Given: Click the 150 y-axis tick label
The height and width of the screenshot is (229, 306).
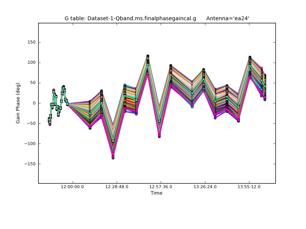Looking at the screenshot, I should [31, 42].
